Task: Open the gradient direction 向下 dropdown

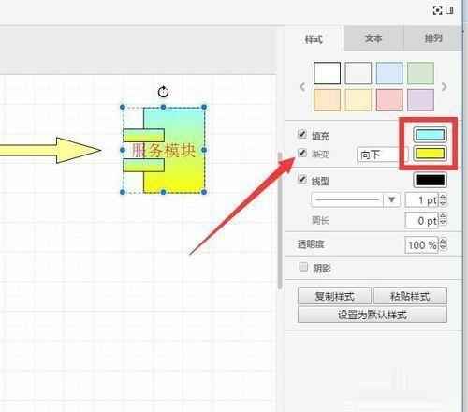Action: (382, 154)
